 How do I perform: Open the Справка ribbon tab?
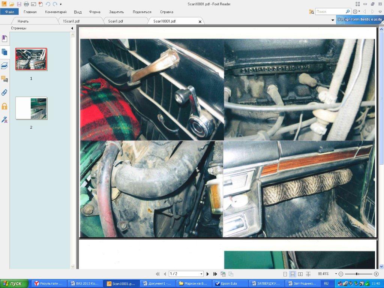166,12
